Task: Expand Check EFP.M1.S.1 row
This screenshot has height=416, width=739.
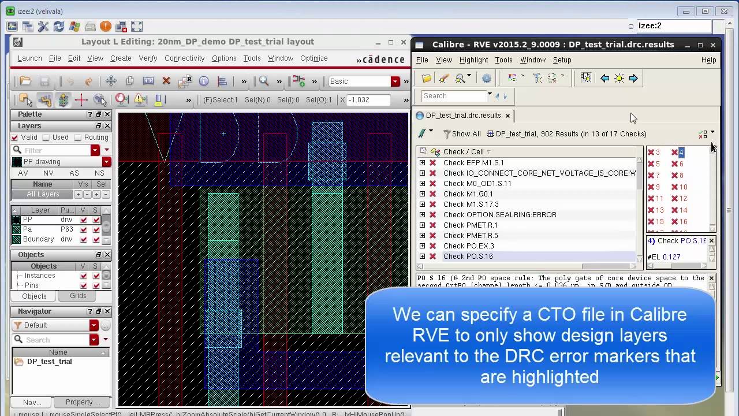Action: tap(422, 163)
